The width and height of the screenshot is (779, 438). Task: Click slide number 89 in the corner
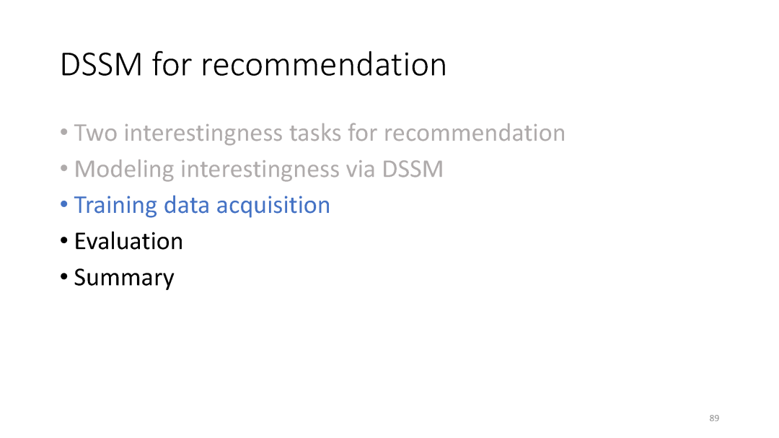coord(714,418)
